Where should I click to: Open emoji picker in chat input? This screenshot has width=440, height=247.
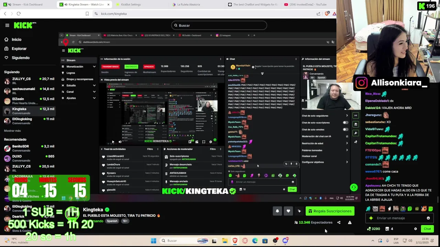[x=428, y=218]
